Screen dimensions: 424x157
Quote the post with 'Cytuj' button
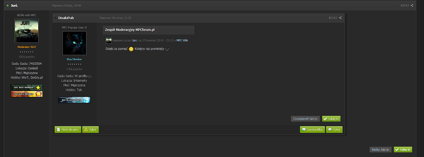[334, 129]
